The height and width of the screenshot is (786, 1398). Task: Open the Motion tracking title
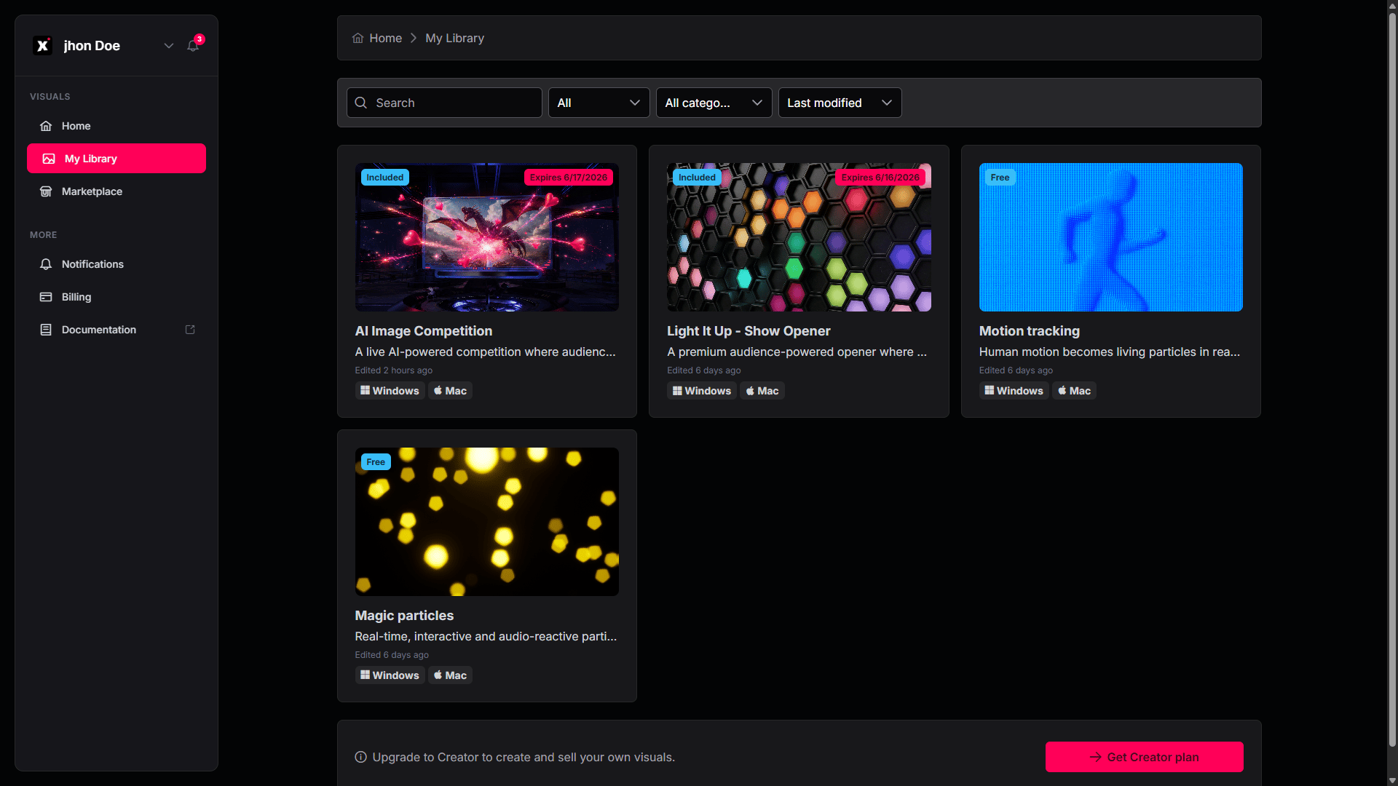[1029, 331]
